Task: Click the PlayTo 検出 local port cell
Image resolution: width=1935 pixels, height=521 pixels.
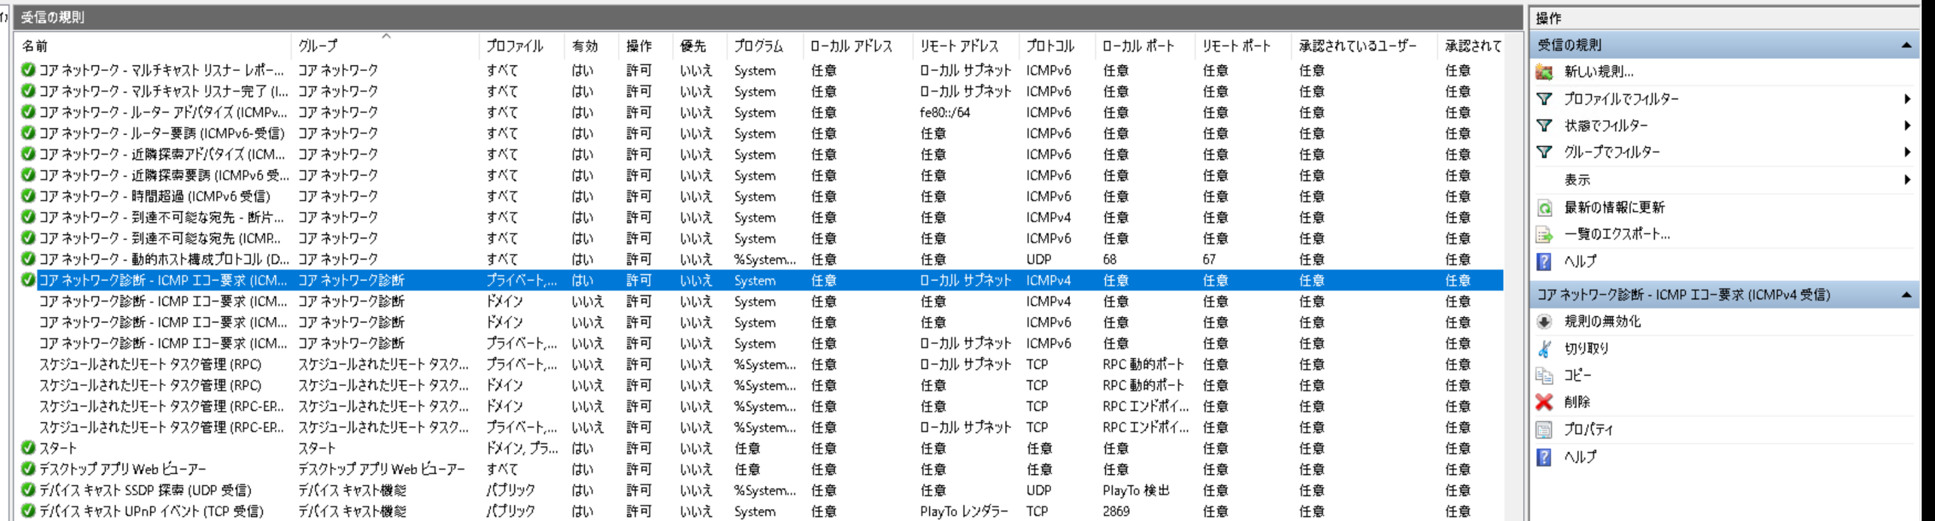Action: coord(1136,491)
